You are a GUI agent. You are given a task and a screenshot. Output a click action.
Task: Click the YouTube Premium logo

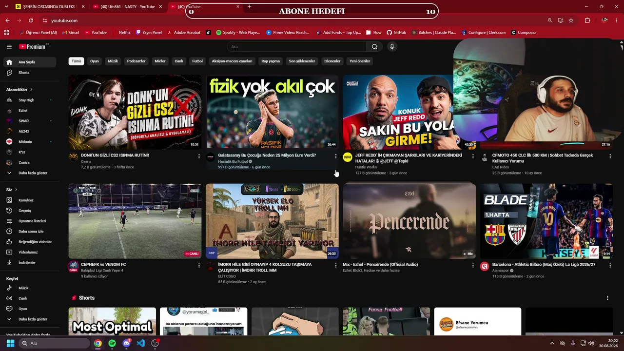click(33, 47)
